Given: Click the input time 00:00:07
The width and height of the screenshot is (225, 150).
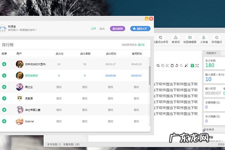Looking at the screenshot, I should click(213, 93).
